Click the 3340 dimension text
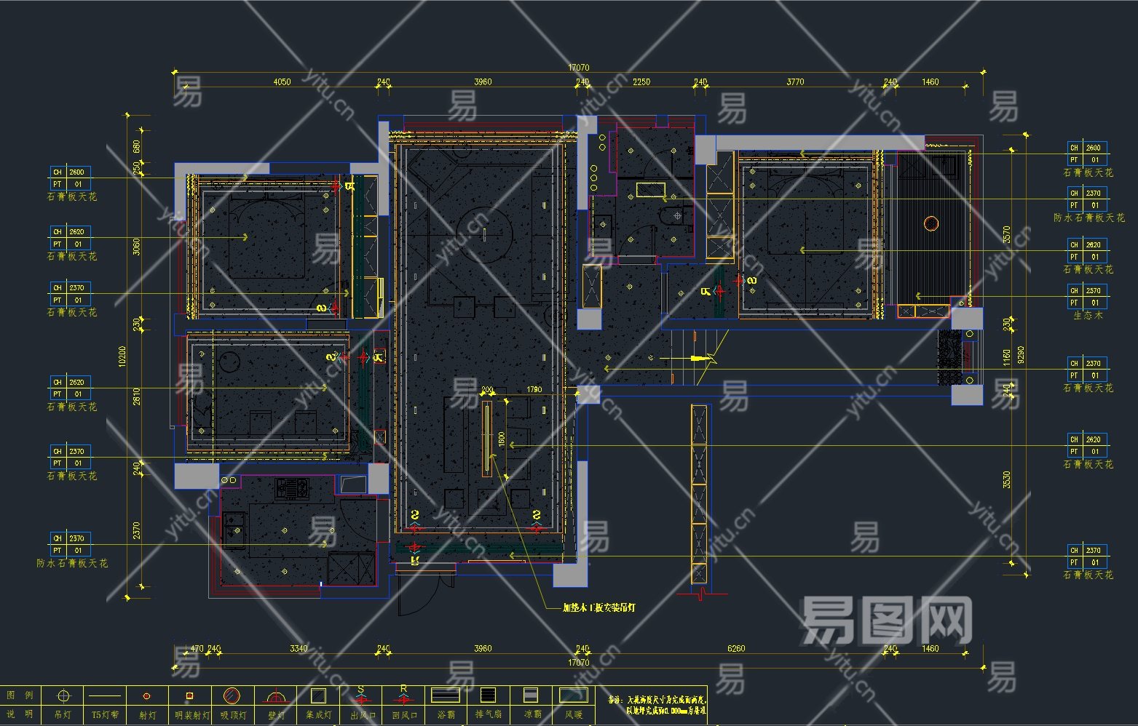Viewport: 1138px width, 726px height. pos(299,648)
